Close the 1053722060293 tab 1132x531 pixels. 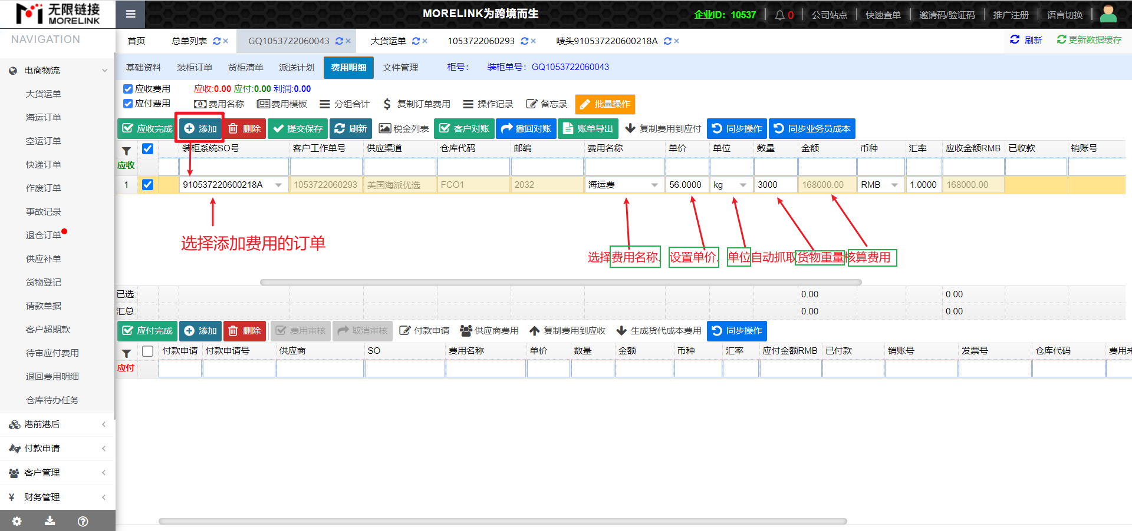533,41
